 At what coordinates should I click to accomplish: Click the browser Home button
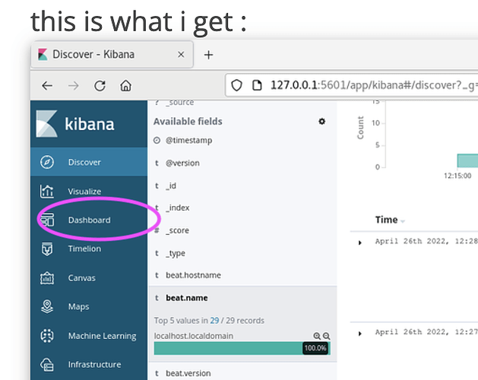tap(125, 86)
